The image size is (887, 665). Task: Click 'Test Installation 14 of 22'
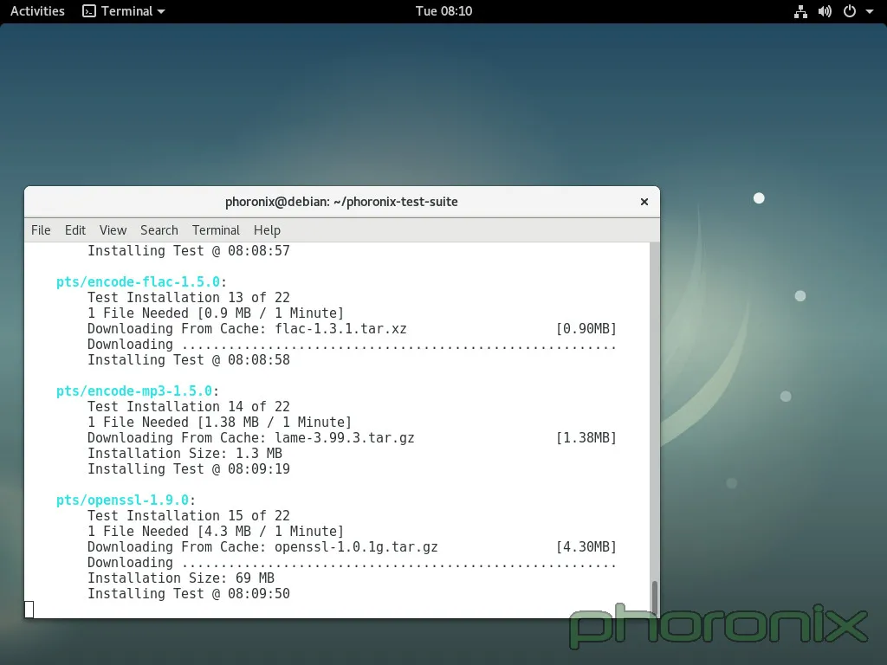coord(188,407)
